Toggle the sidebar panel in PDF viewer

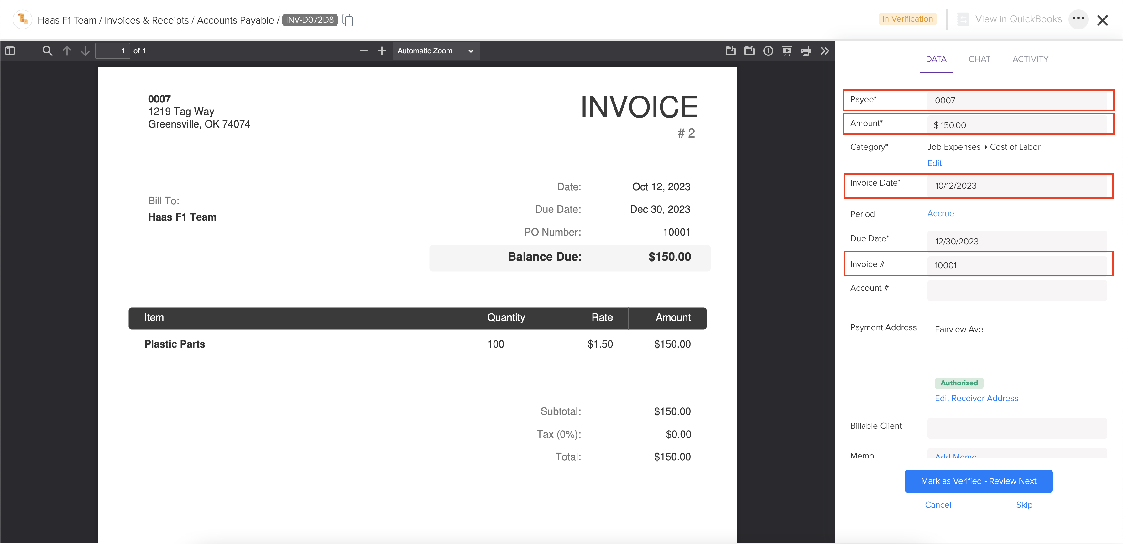(10, 50)
